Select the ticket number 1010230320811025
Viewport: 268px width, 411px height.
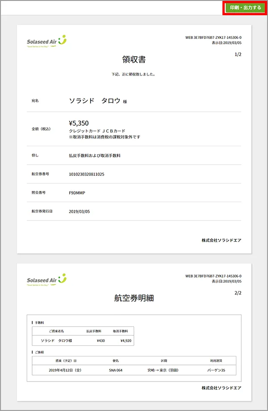[92, 174]
